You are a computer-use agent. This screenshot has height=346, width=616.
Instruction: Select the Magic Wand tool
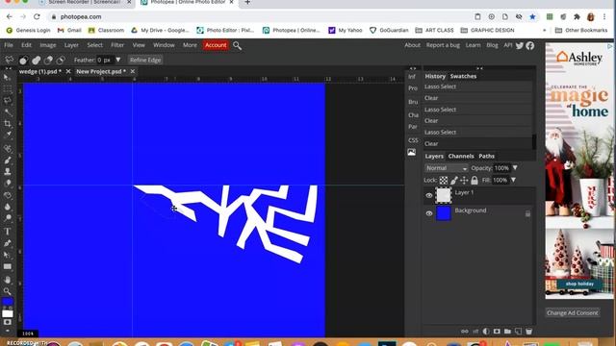coord(7,112)
